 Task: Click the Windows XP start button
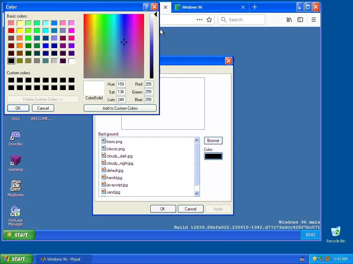coord(16,259)
